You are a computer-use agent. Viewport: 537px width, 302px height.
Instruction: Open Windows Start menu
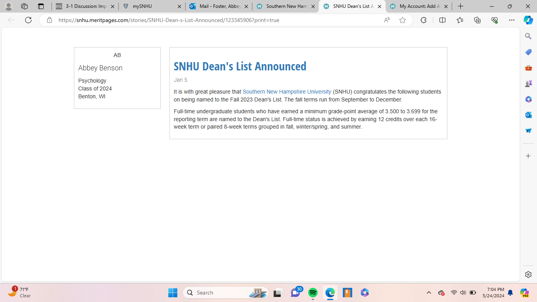click(173, 293)
